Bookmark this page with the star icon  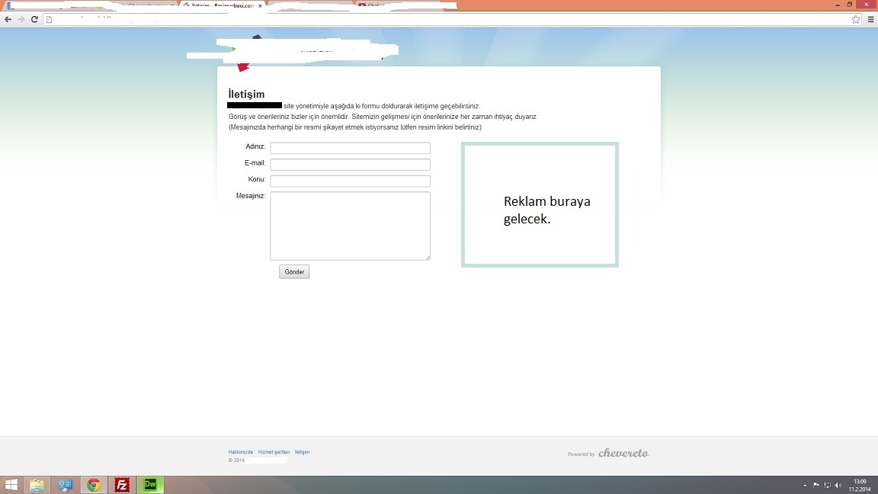856,20
